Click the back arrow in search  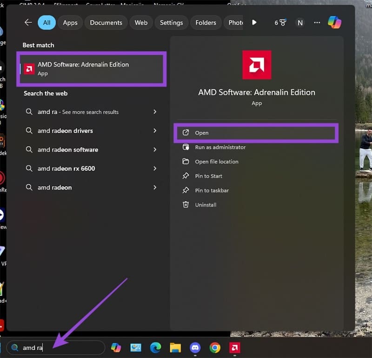pyautogui.click(x=28, y=22)
